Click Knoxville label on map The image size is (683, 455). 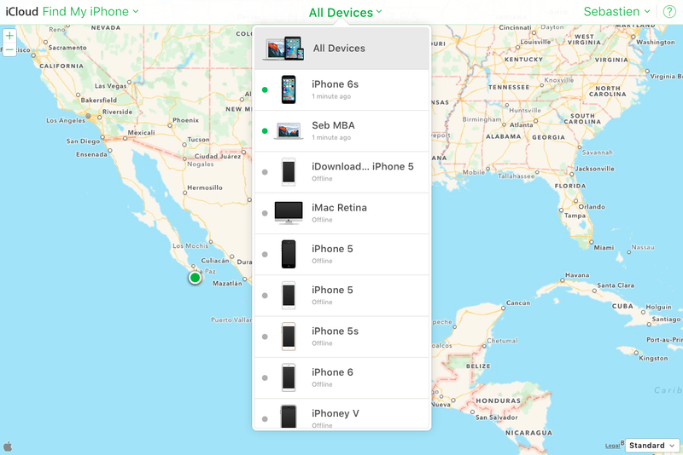click(559, 80)
